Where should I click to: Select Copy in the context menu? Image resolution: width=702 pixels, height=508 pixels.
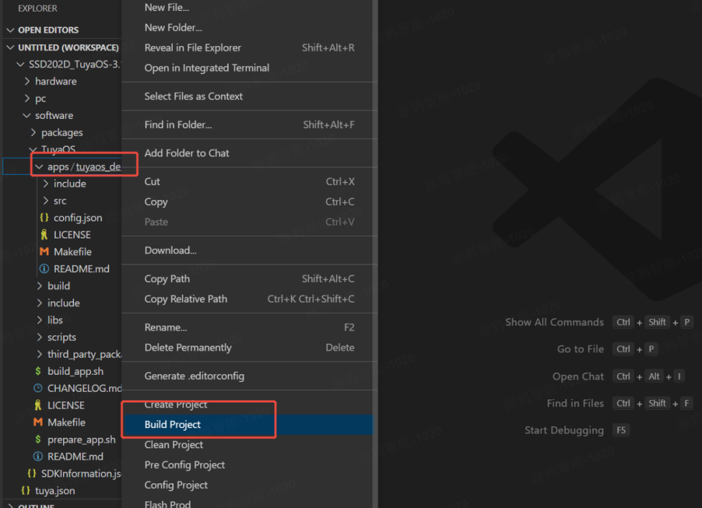(x=249, y=201)
